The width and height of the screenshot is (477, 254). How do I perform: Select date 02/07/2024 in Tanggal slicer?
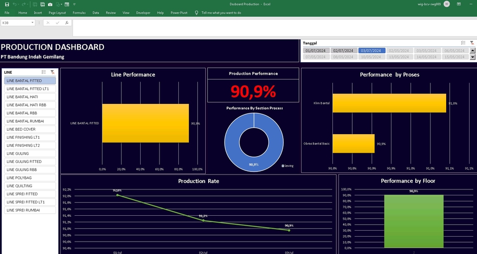344,51
